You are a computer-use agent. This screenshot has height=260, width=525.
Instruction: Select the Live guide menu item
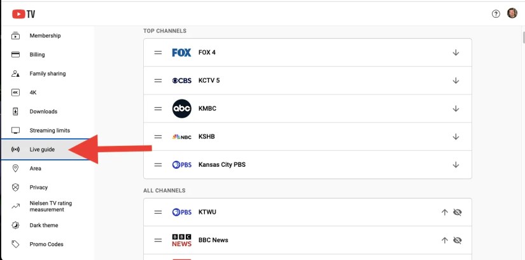pos(47,149)
